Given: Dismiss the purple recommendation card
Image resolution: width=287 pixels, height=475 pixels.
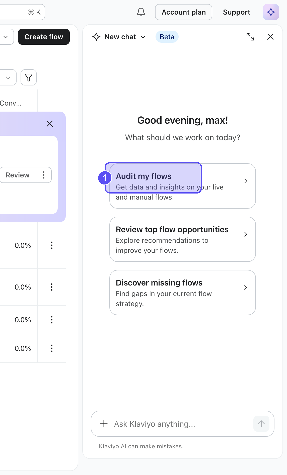Looking at the screenshot, I should pos(50,124).
